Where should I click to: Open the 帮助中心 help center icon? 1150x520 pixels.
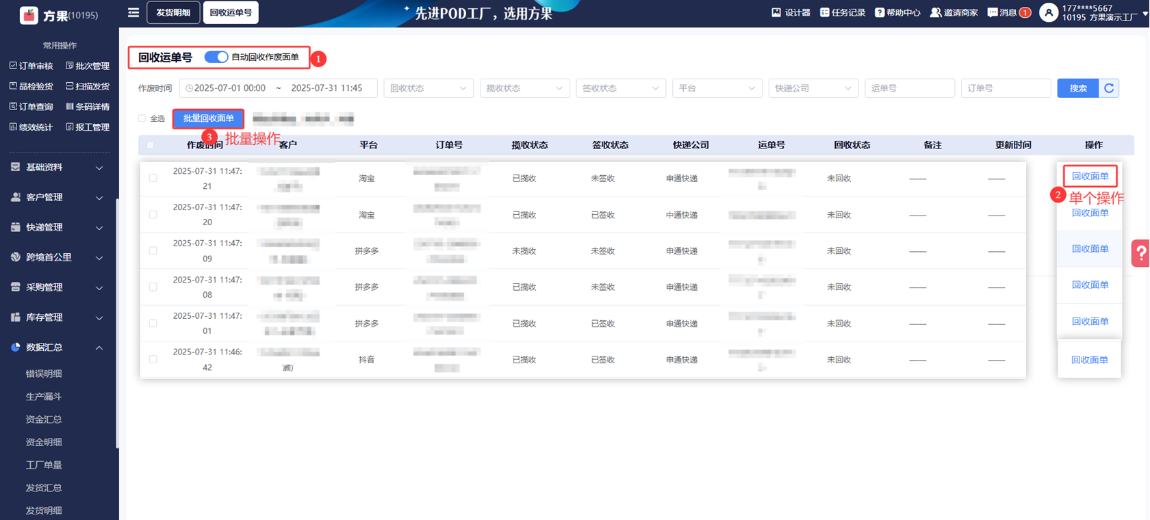point(879,12)
